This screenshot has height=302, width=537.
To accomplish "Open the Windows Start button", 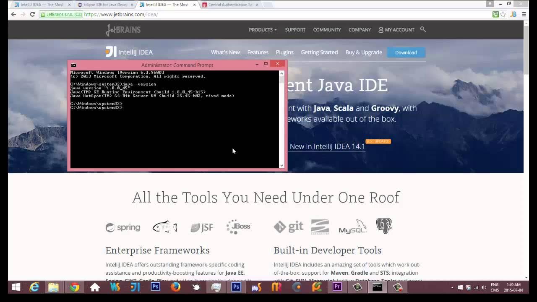I will 16,287.
